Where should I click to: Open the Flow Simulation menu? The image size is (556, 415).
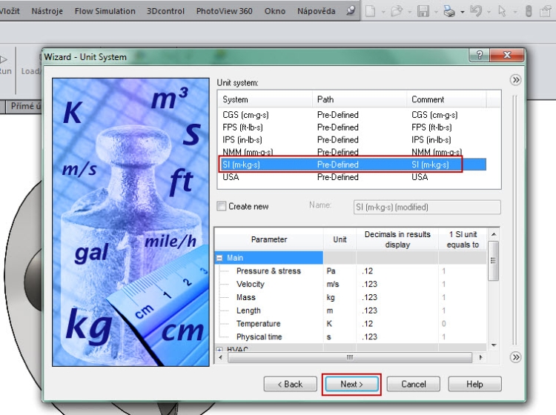point(105,11)
